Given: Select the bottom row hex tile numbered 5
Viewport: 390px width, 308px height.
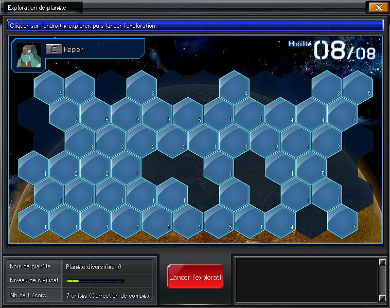Looking at the screenshot, I should [219, 221].
